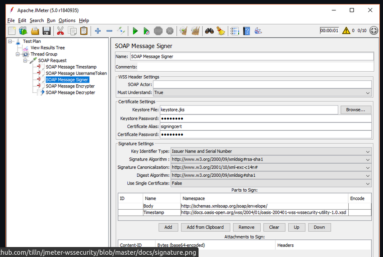Screen dimensions: 383x257
Task: Click the Clear broom icon
Action: [x=184, y=31]
